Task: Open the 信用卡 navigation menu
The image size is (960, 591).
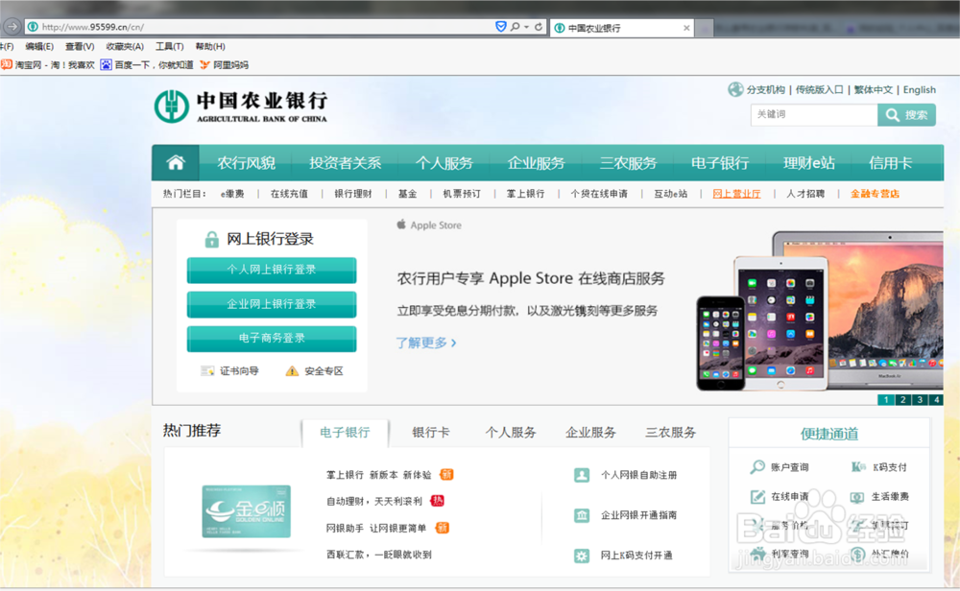Action: click(x=890, y=163)
